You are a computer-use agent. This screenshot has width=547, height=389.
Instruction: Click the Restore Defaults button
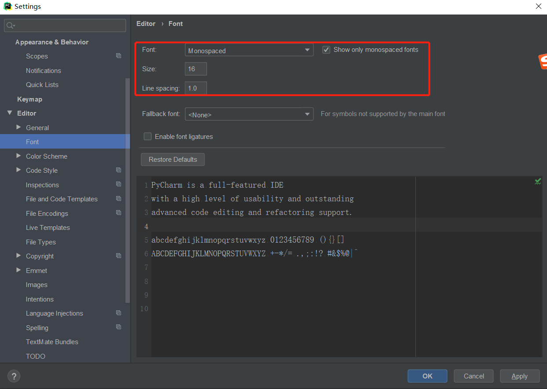click(173, 160)
